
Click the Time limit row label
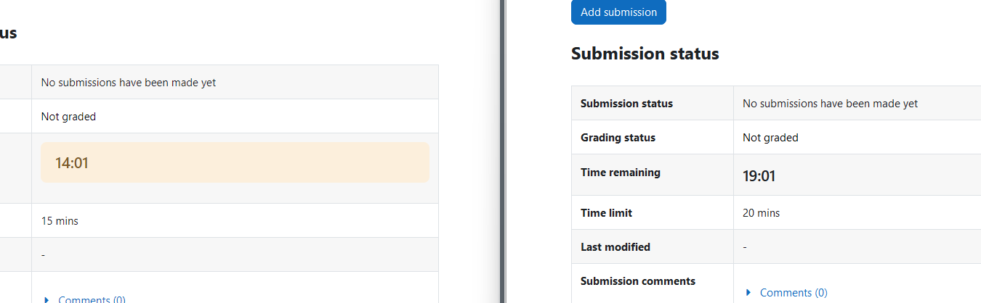pos(606,213)
